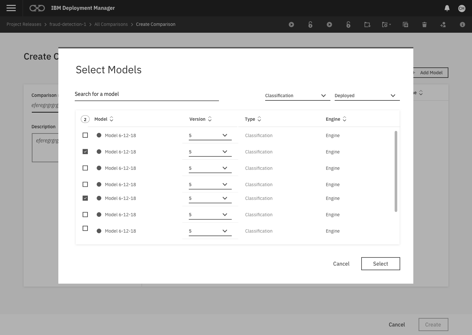Image resolution: width=472 pixels, height=335 pixels.
Task: Click the second unlock icon in the toolbar
Action: click(348, 25)
